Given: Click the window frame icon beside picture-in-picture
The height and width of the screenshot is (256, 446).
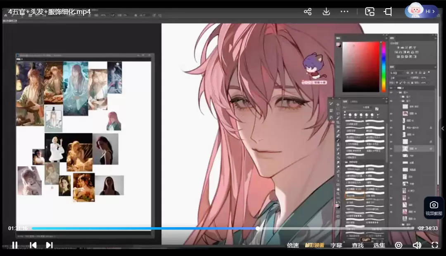Looking at the screenshot, I should (388, 12).
